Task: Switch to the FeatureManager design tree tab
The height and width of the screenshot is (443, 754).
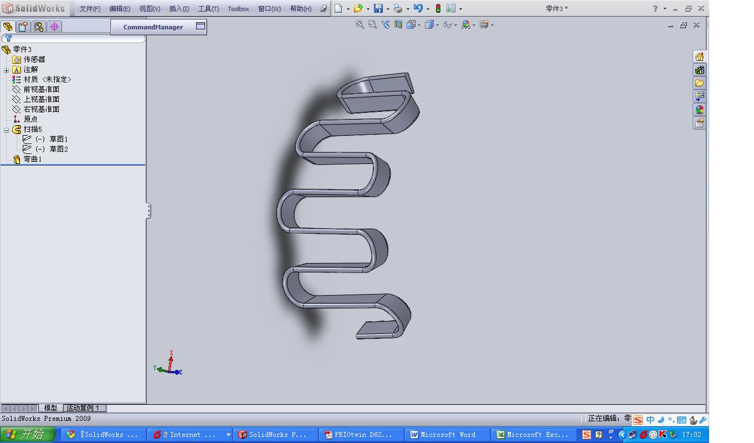Action: point(8,27)
